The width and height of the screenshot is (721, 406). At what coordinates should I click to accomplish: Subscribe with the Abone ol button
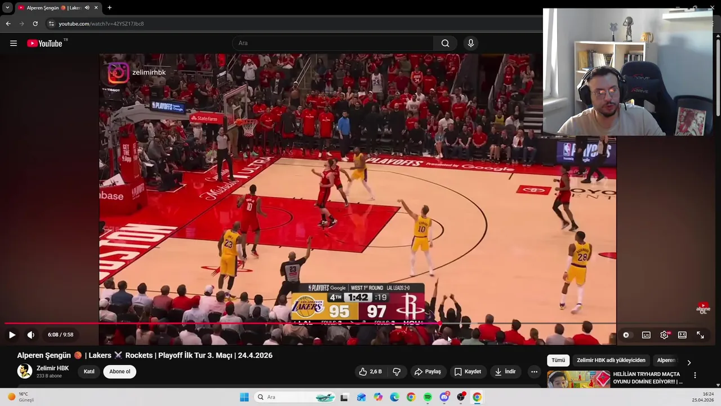tap(119, 372)
